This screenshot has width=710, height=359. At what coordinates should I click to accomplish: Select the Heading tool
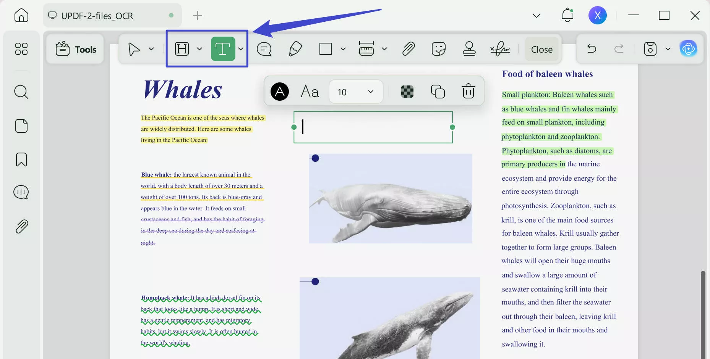pos(182,49)
